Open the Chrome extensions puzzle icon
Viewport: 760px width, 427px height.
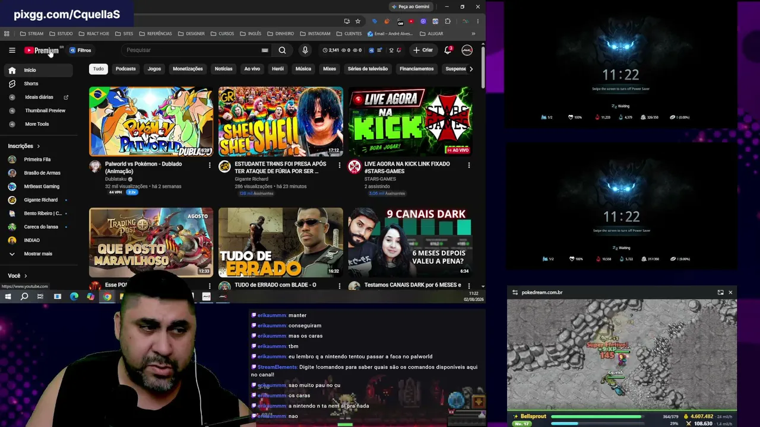click(x=448, y=21)
